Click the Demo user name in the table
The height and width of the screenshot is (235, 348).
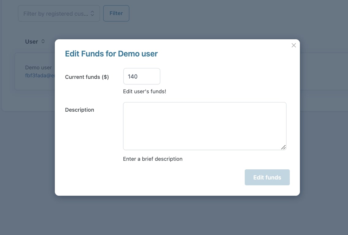tap(38, 67)
